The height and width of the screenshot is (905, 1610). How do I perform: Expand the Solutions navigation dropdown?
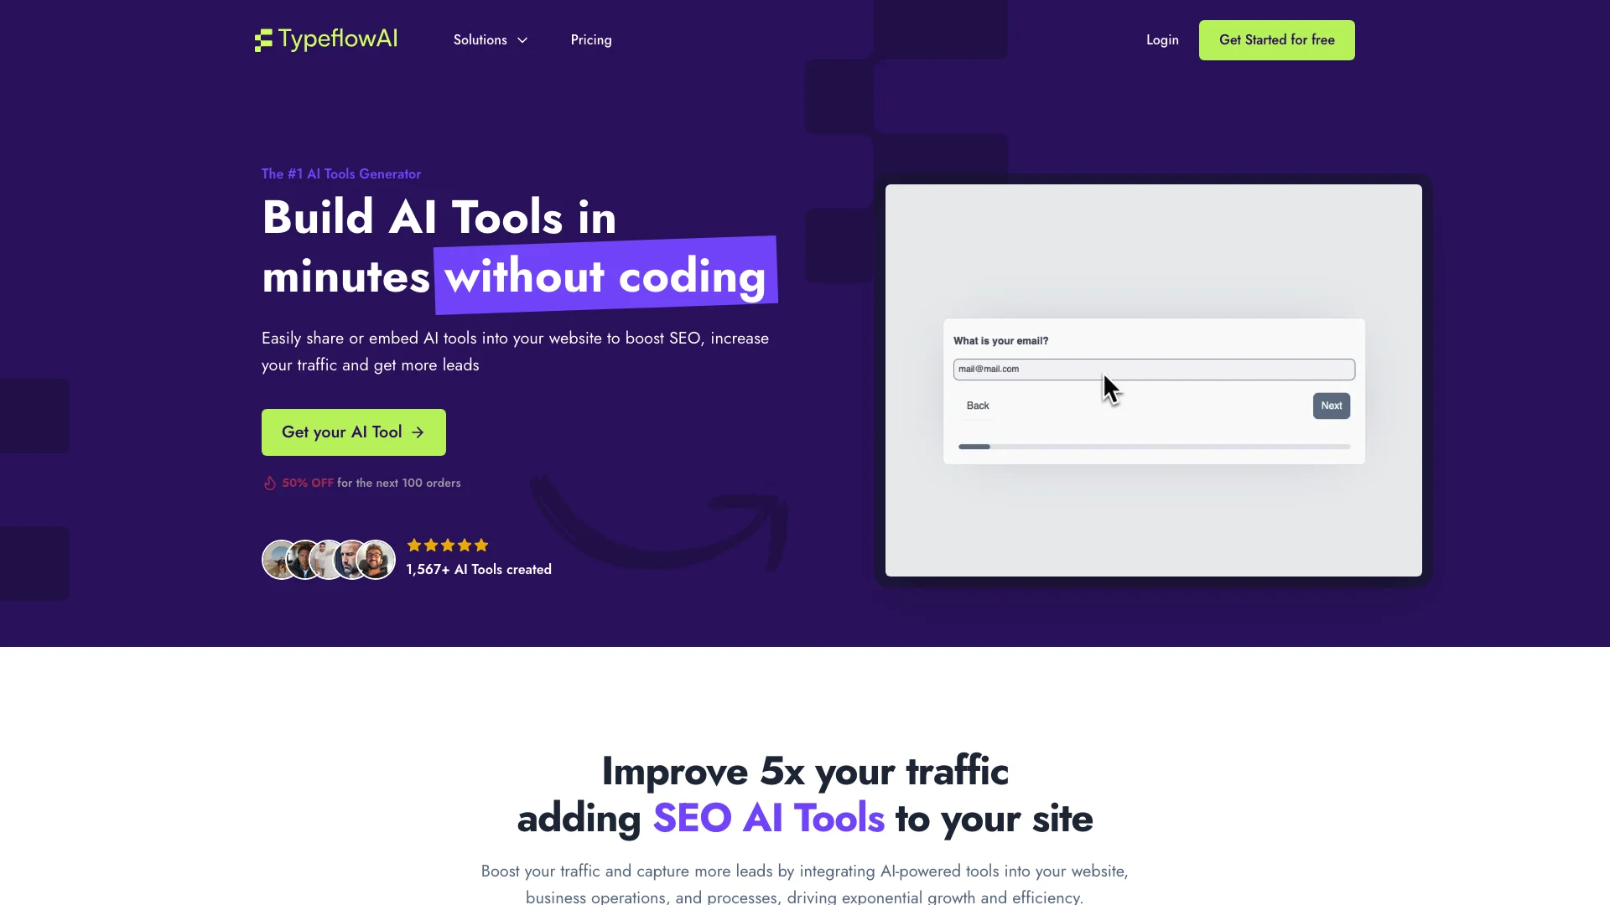tap(490, 39)
